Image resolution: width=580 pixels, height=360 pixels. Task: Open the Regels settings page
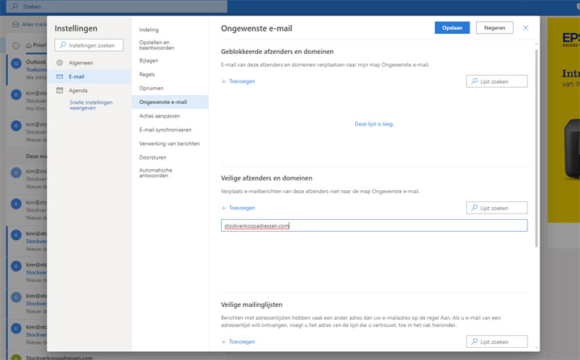(x=148, y=73)
